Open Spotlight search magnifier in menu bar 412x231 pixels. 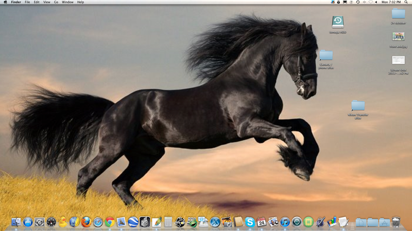point(406,2)
